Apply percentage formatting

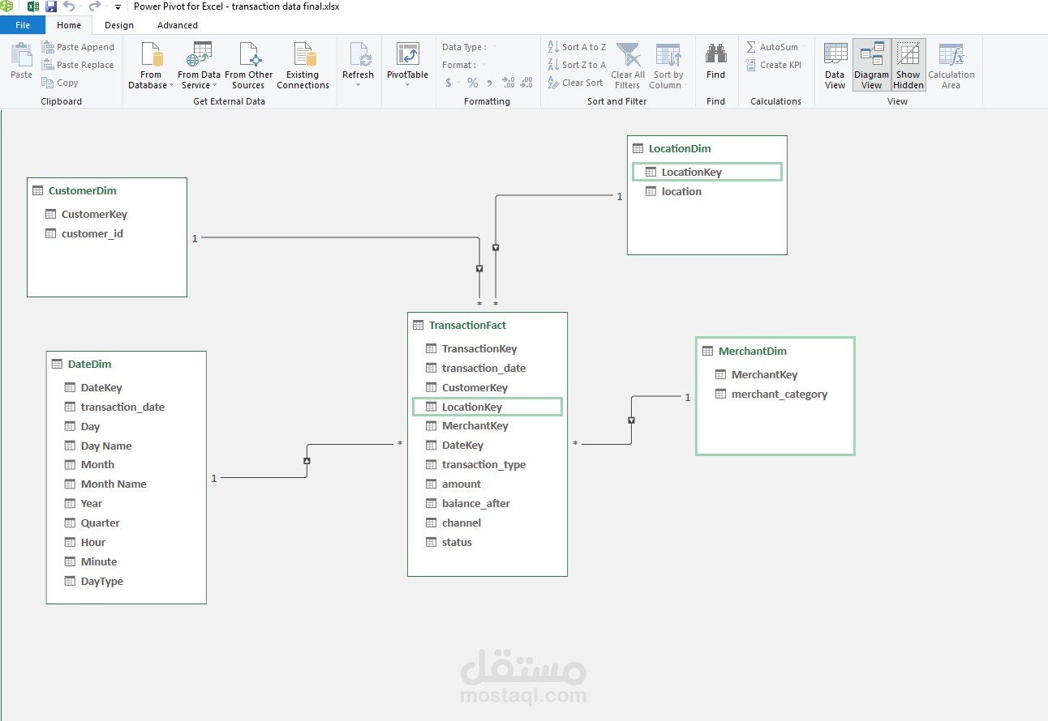point(472,83)
